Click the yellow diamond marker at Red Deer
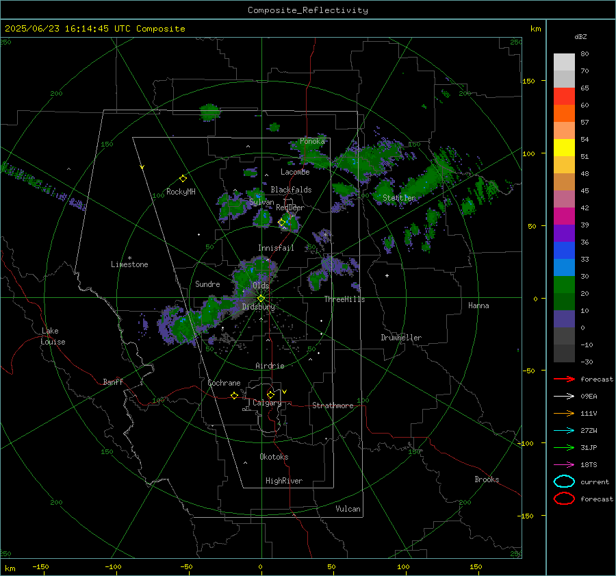This screenshot has height=576, width=616. (281, 223)
